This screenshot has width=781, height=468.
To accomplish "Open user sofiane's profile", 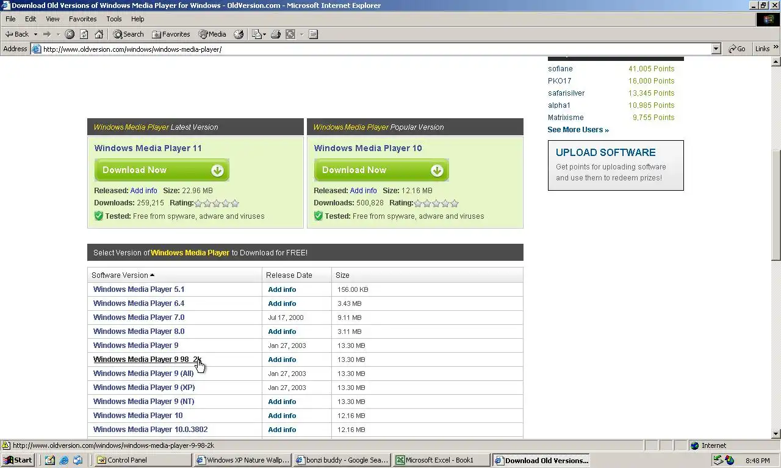I will pyautogui.click(x=560, y=69).
